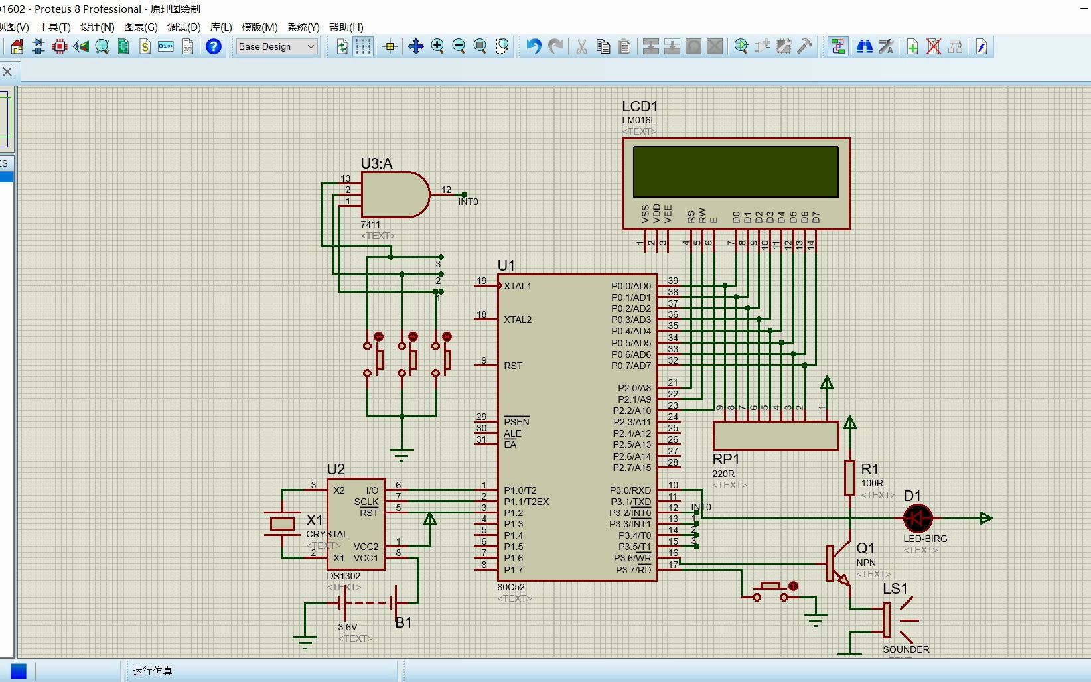Click the Zoom In magnifier
Viewport: 1091px width, 682px height.
pos(437,46)
